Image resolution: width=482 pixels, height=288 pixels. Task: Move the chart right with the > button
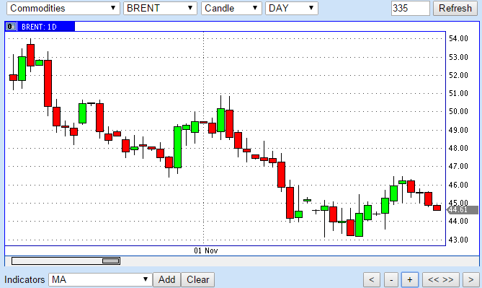click(x=470, y=279)
